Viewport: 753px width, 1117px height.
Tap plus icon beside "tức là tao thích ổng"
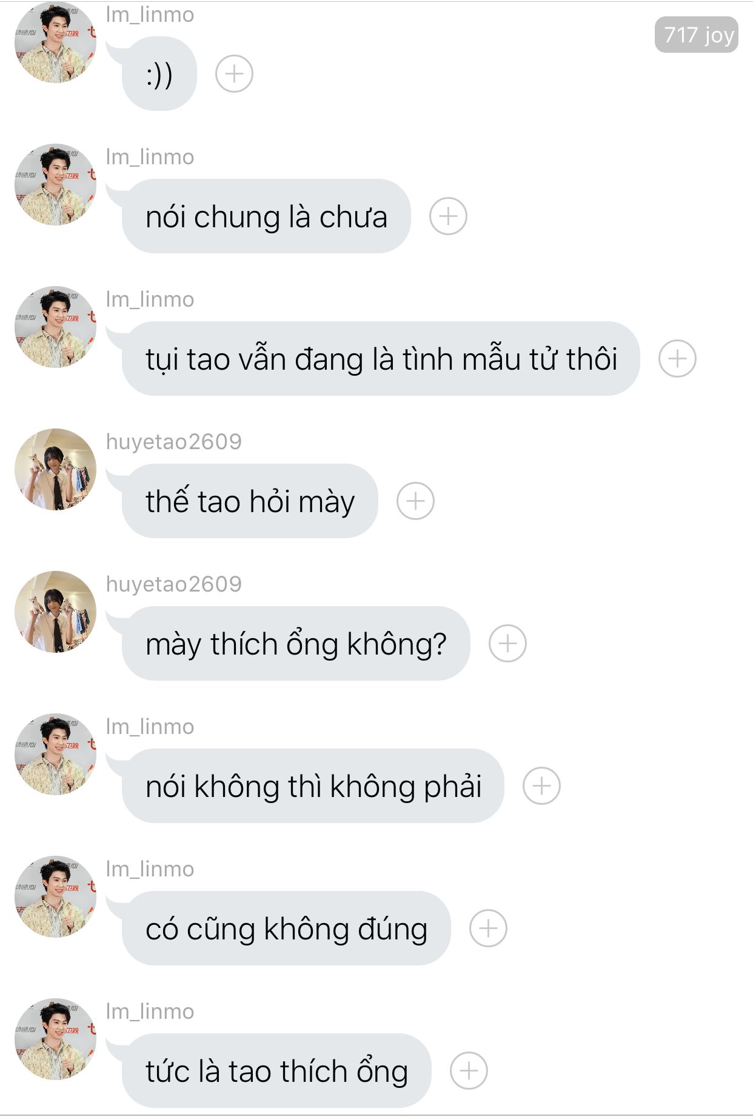[x=469, y=1071]
